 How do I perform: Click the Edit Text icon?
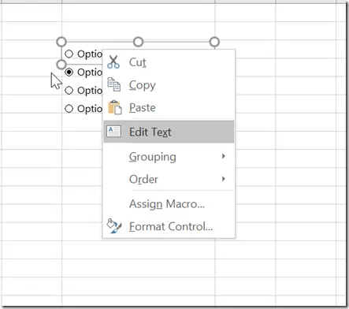click(x=113, y=131)
